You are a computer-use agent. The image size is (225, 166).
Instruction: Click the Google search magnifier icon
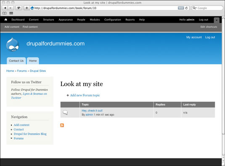tap(194, 8)
